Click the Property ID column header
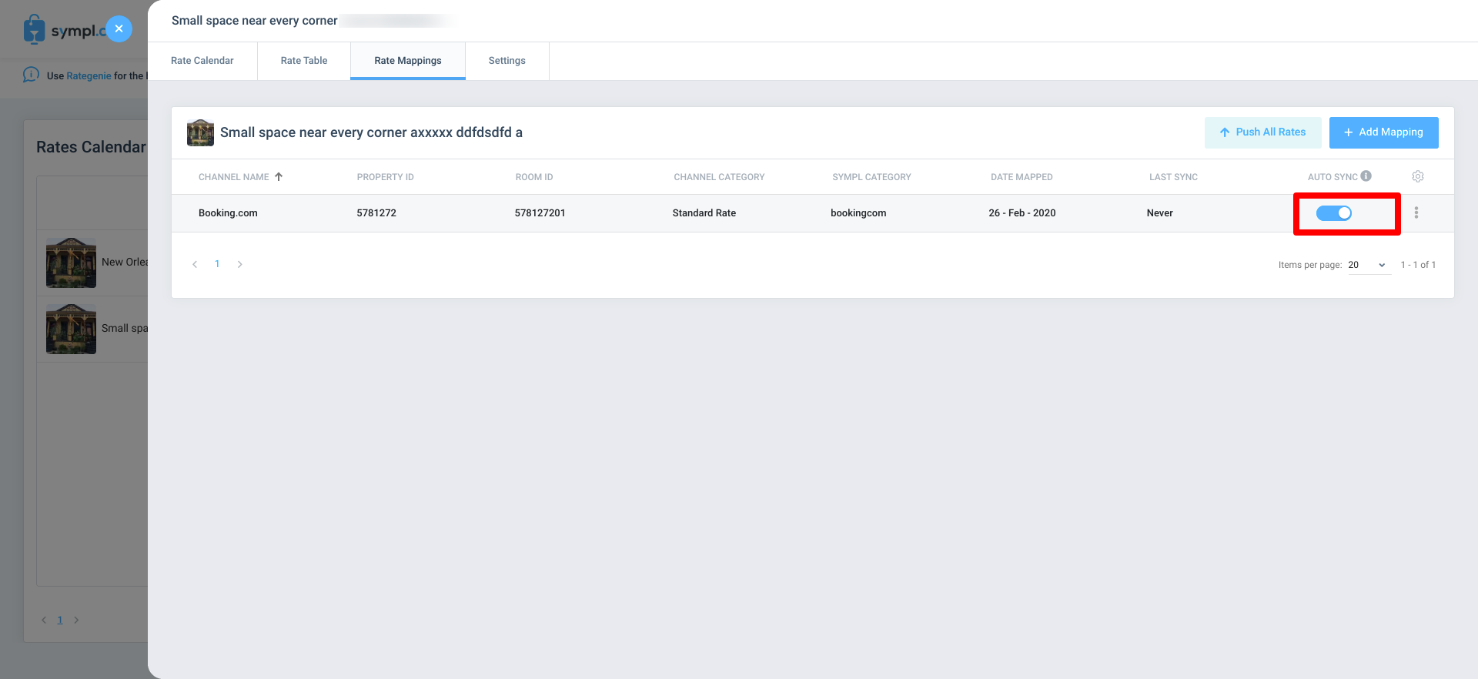This screenshot has width=1478, height=679. (386, 177)
